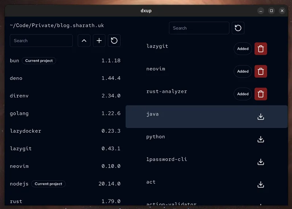Select the bun tool row
The width and height of the screenshot is (292, 209).
tap(65, 61)
